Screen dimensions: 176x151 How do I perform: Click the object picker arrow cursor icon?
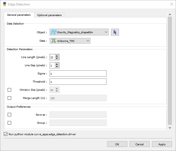[115, 32]
